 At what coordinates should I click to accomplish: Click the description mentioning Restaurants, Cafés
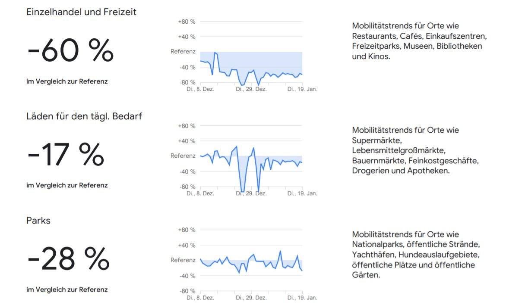(419, 41)
